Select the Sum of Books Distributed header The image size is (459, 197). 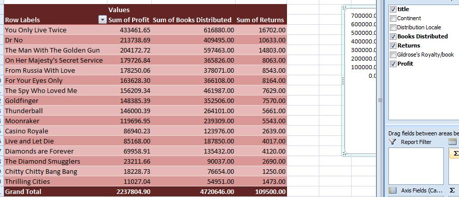click(192, 20)
